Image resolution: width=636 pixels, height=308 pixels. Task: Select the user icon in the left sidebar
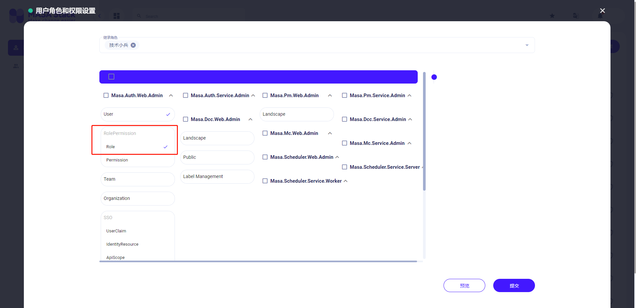(x=16, y=47)
